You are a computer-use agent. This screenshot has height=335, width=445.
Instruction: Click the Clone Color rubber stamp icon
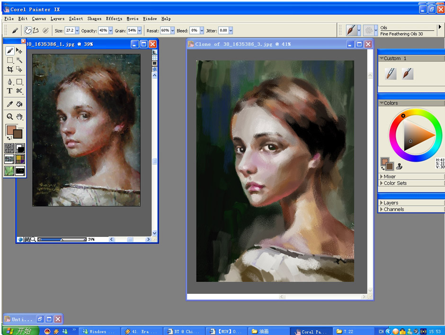pyautogui.click(x=399, y=166)
